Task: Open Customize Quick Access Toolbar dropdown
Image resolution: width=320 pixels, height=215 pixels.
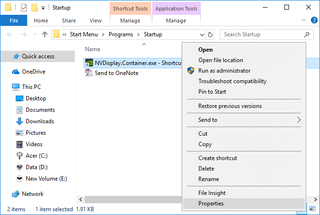Action: click(42, 8)
